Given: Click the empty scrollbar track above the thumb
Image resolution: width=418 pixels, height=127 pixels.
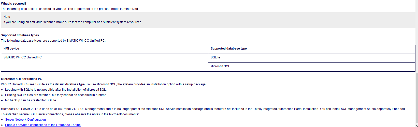Looking at the screenshot, I should pyautogui.click(x=416, y=38).
